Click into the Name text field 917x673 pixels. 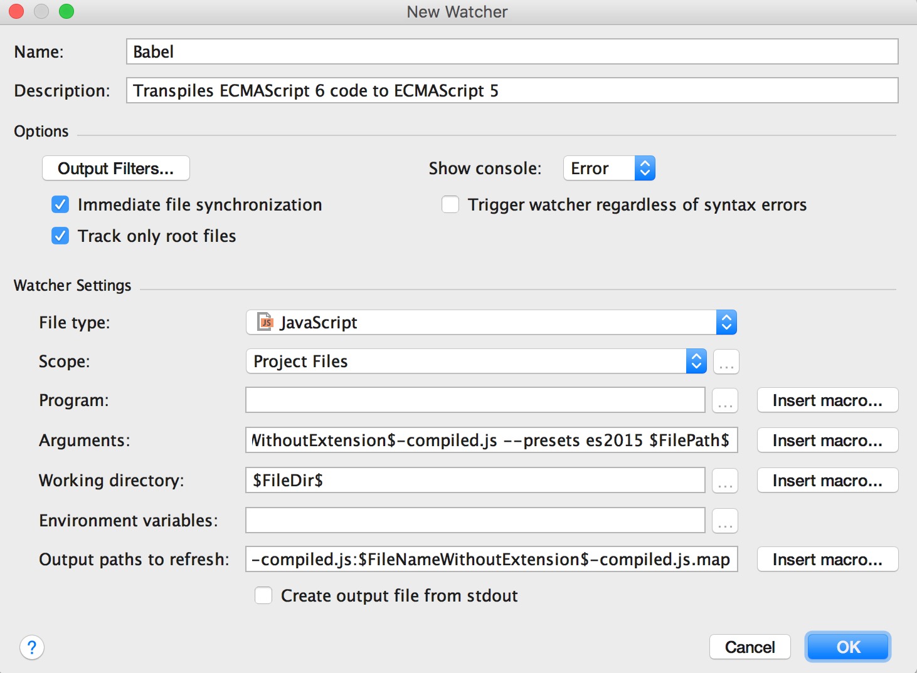[x=512, y=52]
